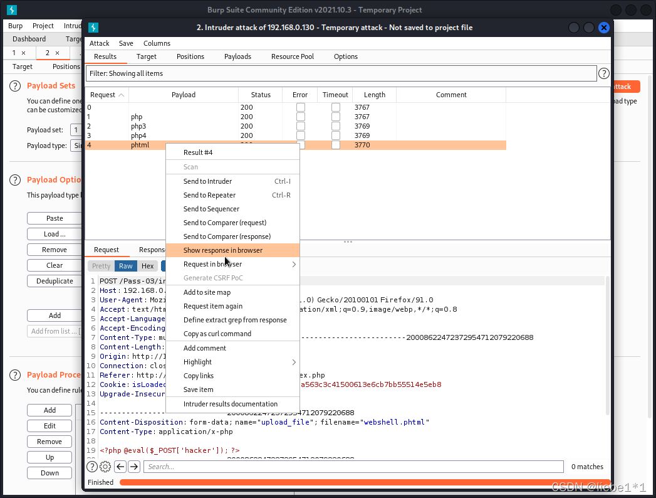The image size is (656, 498).
Task: Click the Raw view button
Action: pyautogui.click(x=125, y=266)
